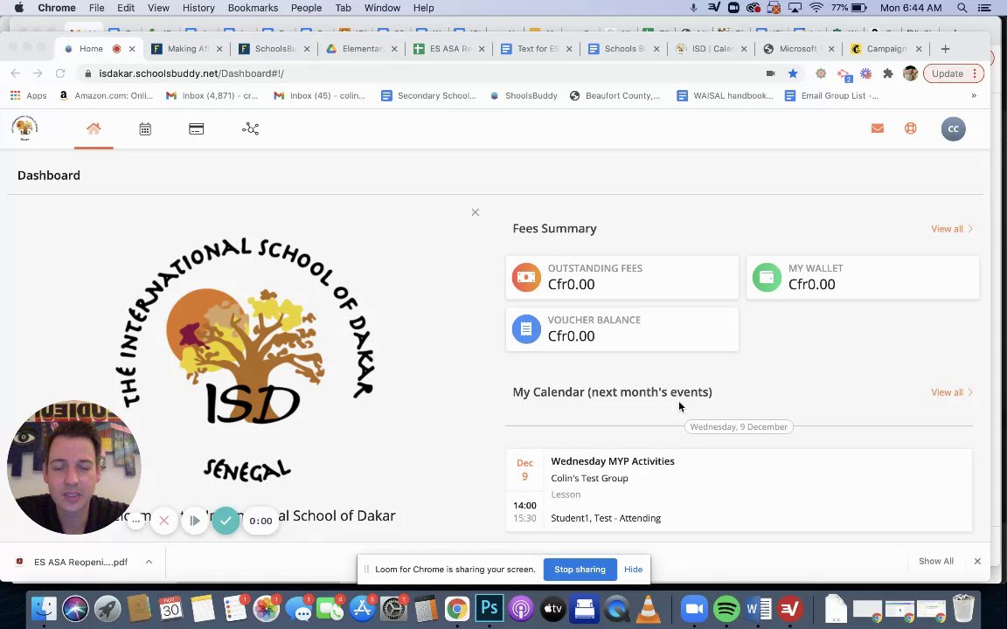Image resolution: width=1007 pixels, height=629 pixels.
Task: Click Student1, Test - Attending line
Action: pyautogui.click(x=606, y=518)
